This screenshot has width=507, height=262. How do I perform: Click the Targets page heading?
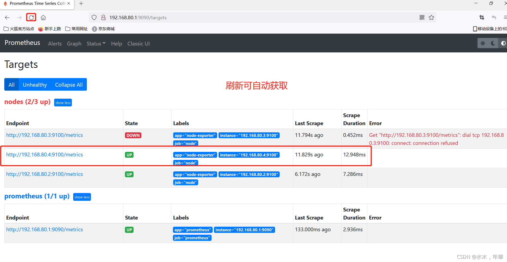click(21, 64)
